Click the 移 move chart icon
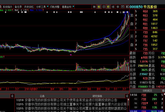Viewport: 165px width, 112px height. coord(118,7)
